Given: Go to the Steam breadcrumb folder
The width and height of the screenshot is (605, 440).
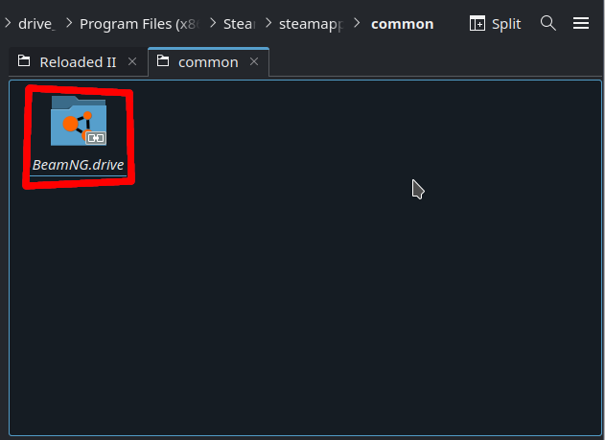Looking at the screenshot, I should (x=240, y=24).
